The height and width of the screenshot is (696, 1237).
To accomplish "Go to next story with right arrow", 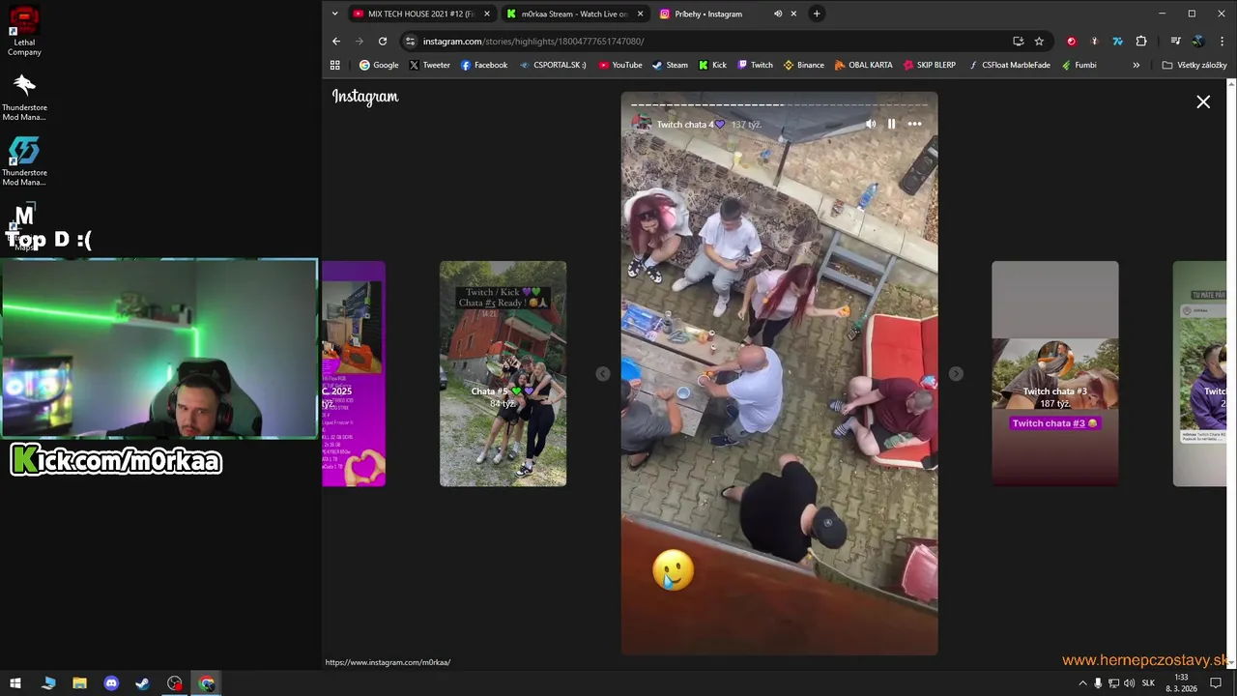I will [x=956, y=374].
